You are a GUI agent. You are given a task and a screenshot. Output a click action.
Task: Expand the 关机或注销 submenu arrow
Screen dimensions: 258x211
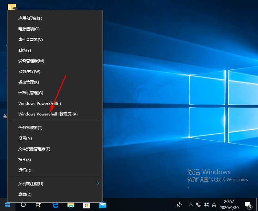pos(98,184)
